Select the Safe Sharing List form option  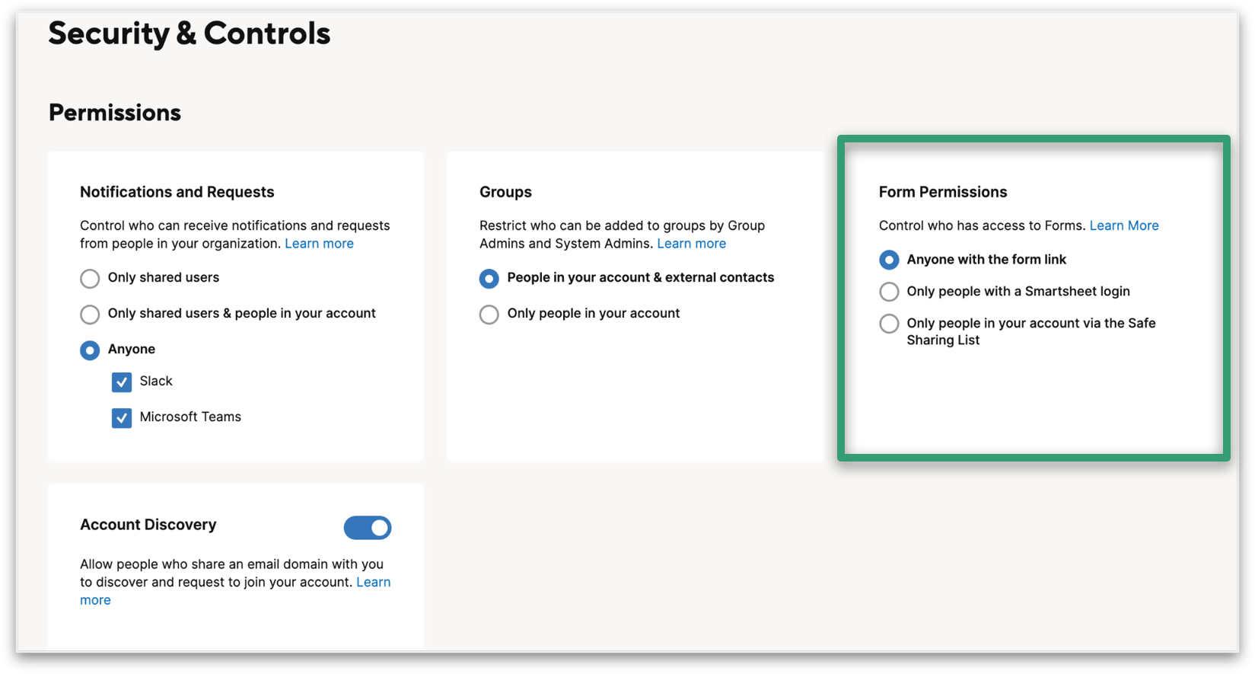(x=889, y=324)
